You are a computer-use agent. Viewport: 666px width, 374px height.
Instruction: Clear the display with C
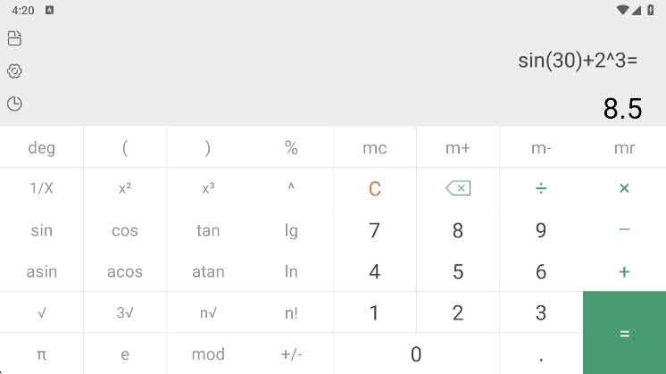point(375,188)
